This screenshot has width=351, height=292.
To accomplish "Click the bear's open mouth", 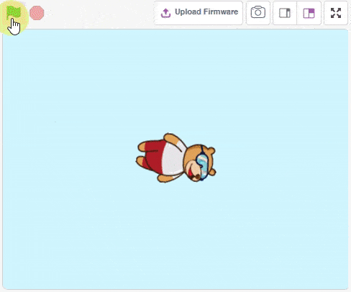I will (x=191, y=172).
